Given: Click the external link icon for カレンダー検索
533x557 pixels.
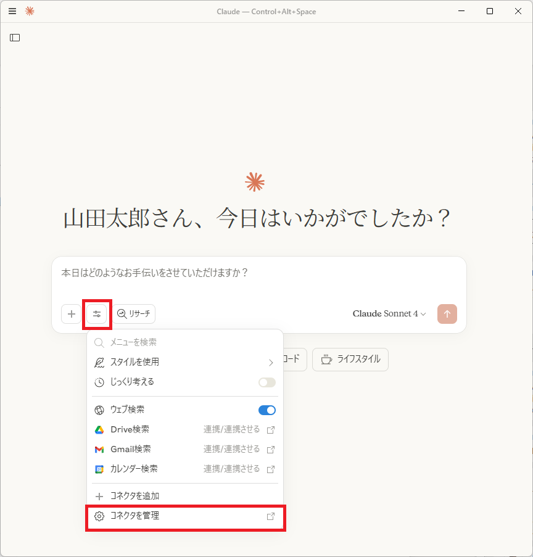Looking at the screenshot, I should [x=271, y=469].
